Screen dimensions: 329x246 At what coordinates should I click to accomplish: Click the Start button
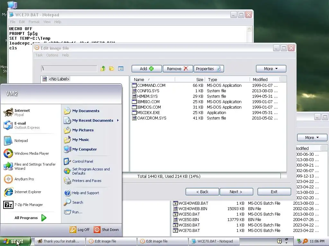pos(15,241)
